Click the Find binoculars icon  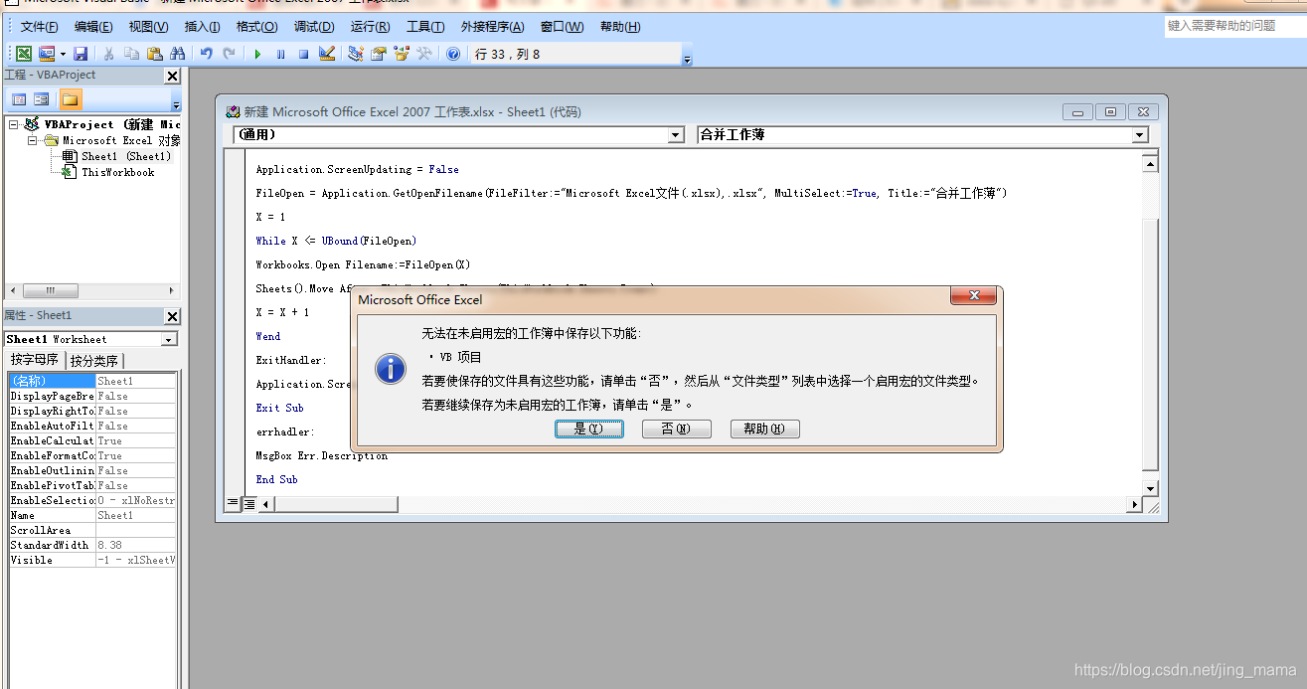pos(177,54)
